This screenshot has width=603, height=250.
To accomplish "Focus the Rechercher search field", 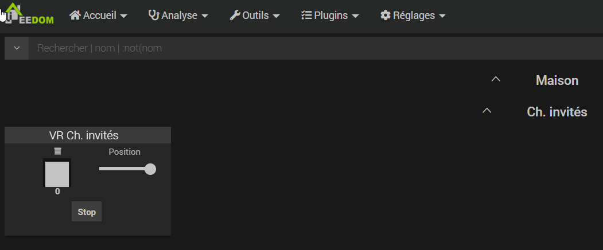I will (x=316, y=48).
